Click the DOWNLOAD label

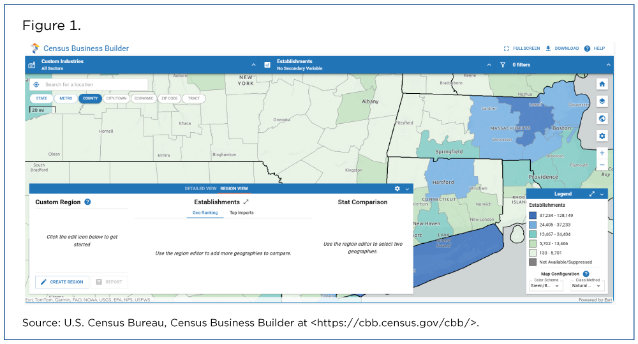click(567, 49)
